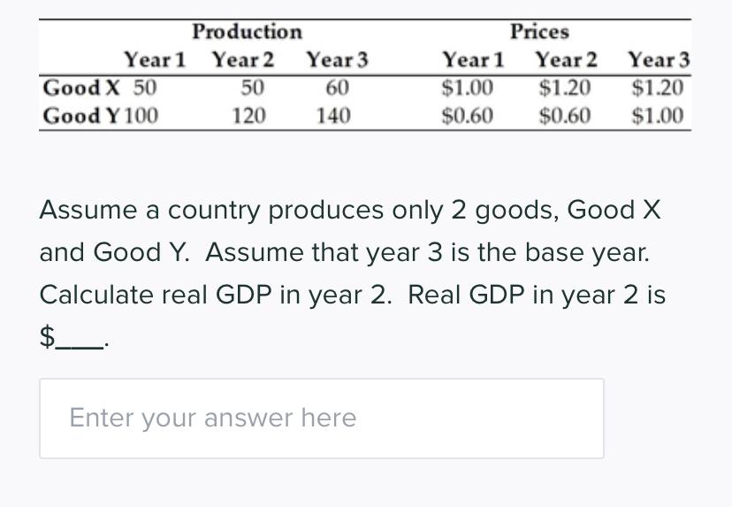This screenshot has height=507, width=732.
Task: Click the Year 3 column header under Prices
Action: pos(659,60)
